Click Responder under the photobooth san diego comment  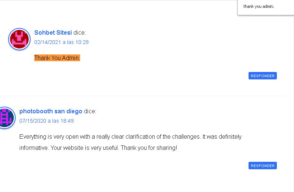[262, 166]
